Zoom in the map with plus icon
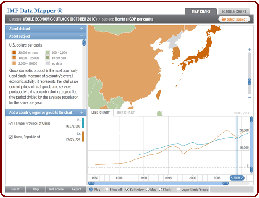This screenshot has width=259, height=198. 249,49
